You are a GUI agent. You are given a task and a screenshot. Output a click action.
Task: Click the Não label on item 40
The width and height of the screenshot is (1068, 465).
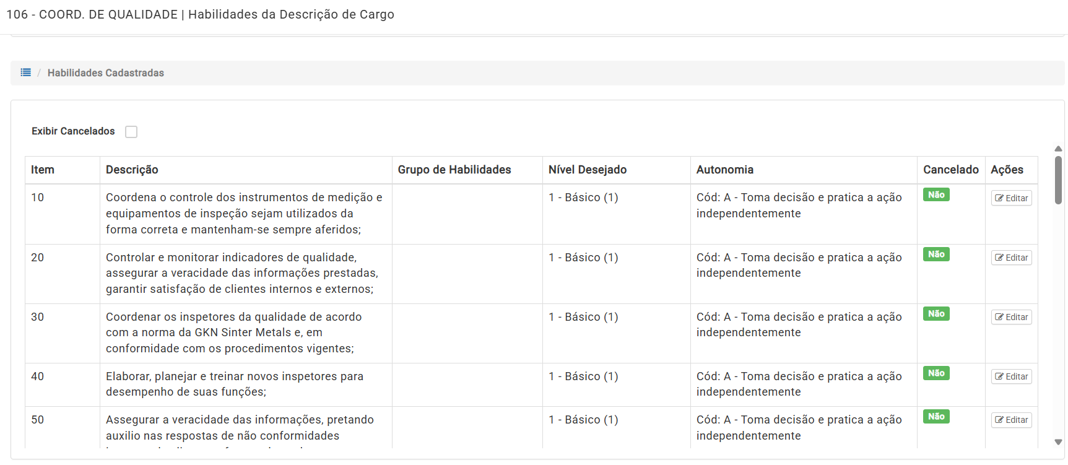[x=936, y=373]
